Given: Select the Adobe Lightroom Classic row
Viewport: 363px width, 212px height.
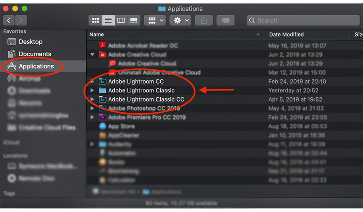Looking at the screenshot, I should click(225, 90).
